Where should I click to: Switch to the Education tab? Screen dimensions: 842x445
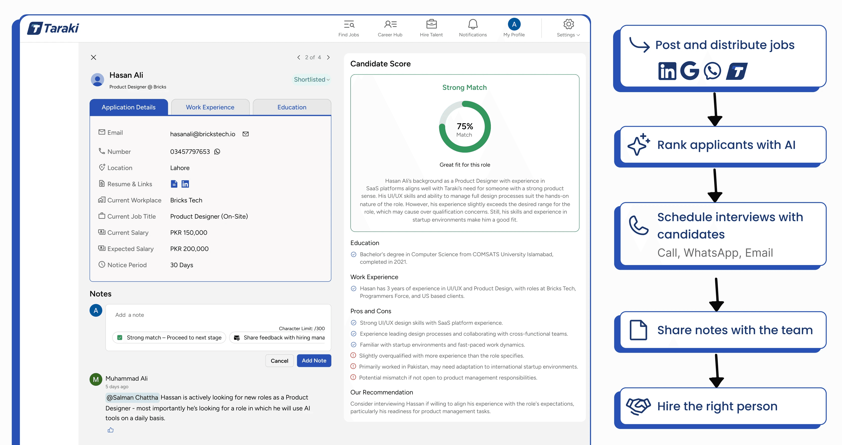[292, 107]
